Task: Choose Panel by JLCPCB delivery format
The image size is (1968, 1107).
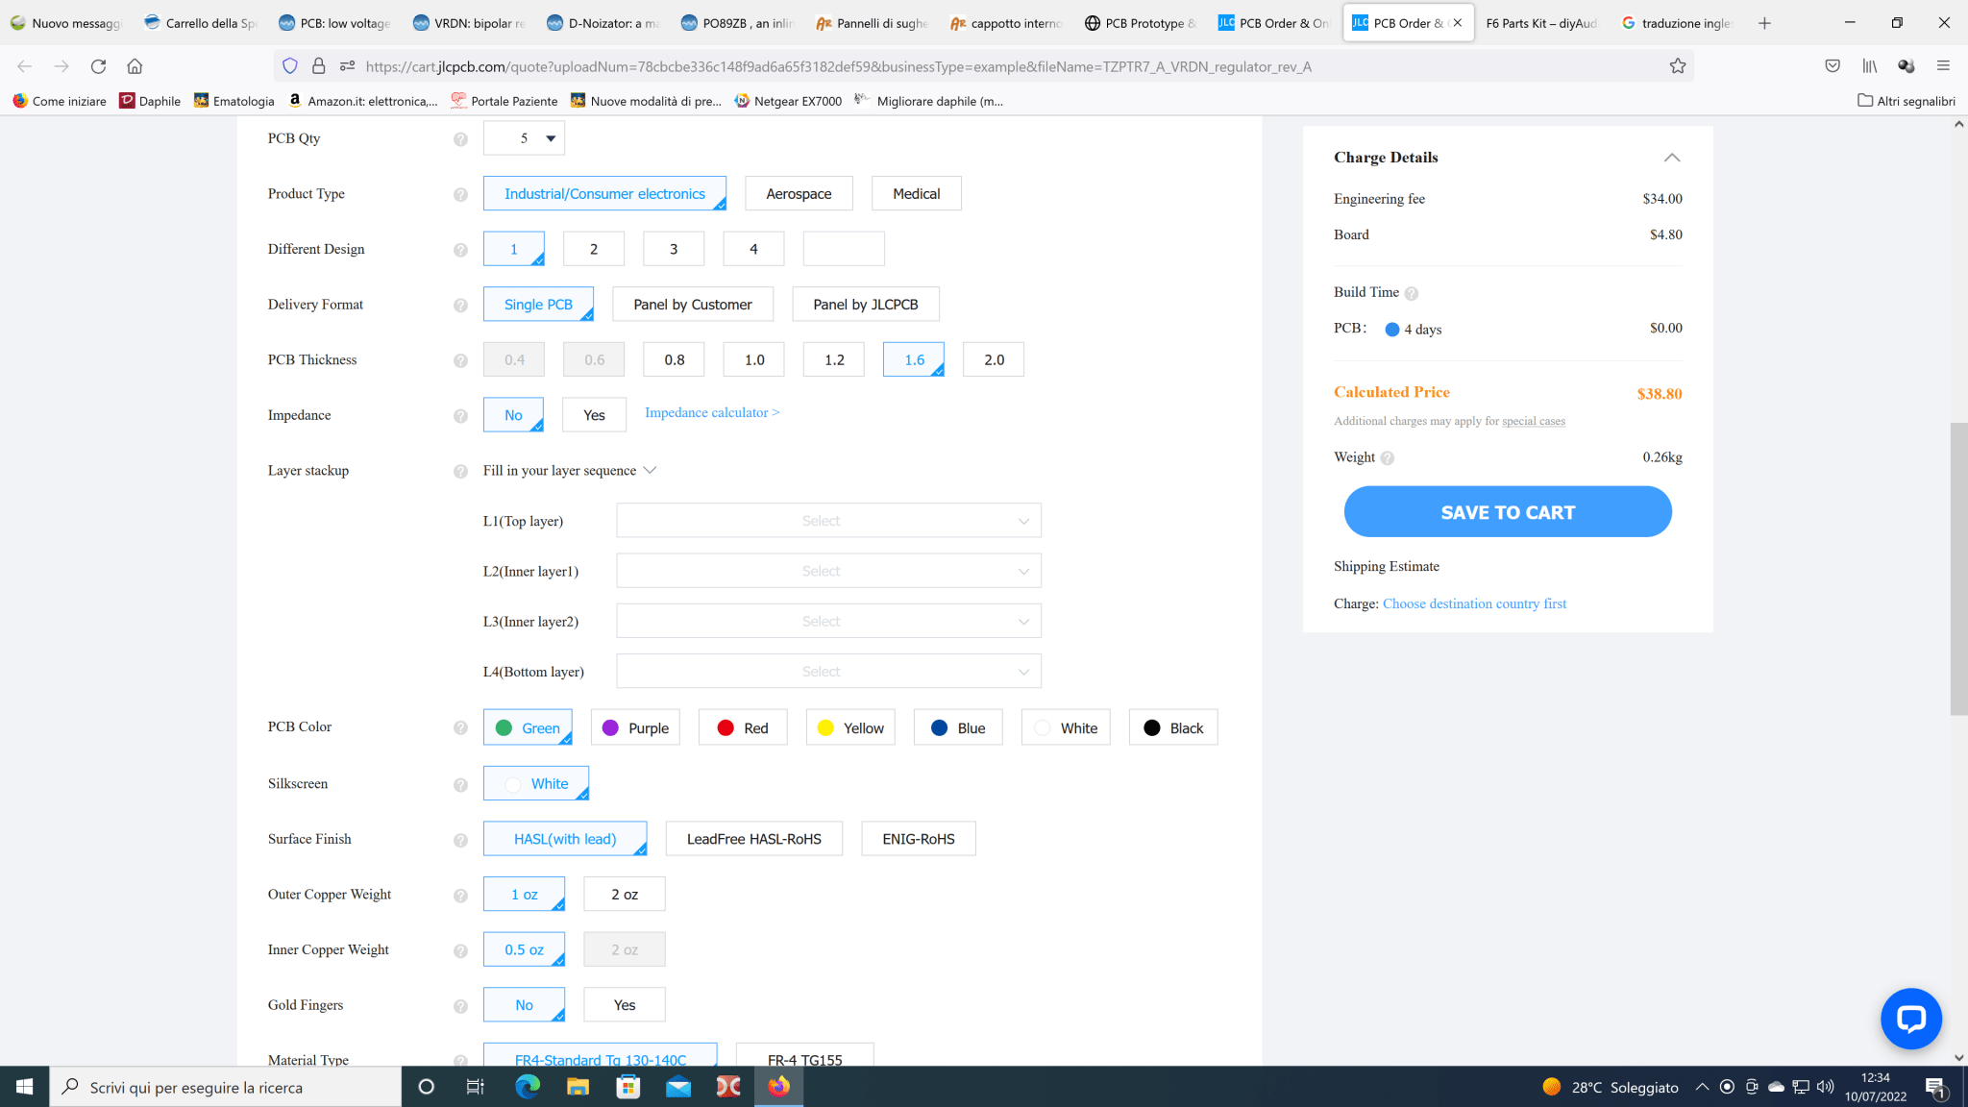Action: point(865,305)
